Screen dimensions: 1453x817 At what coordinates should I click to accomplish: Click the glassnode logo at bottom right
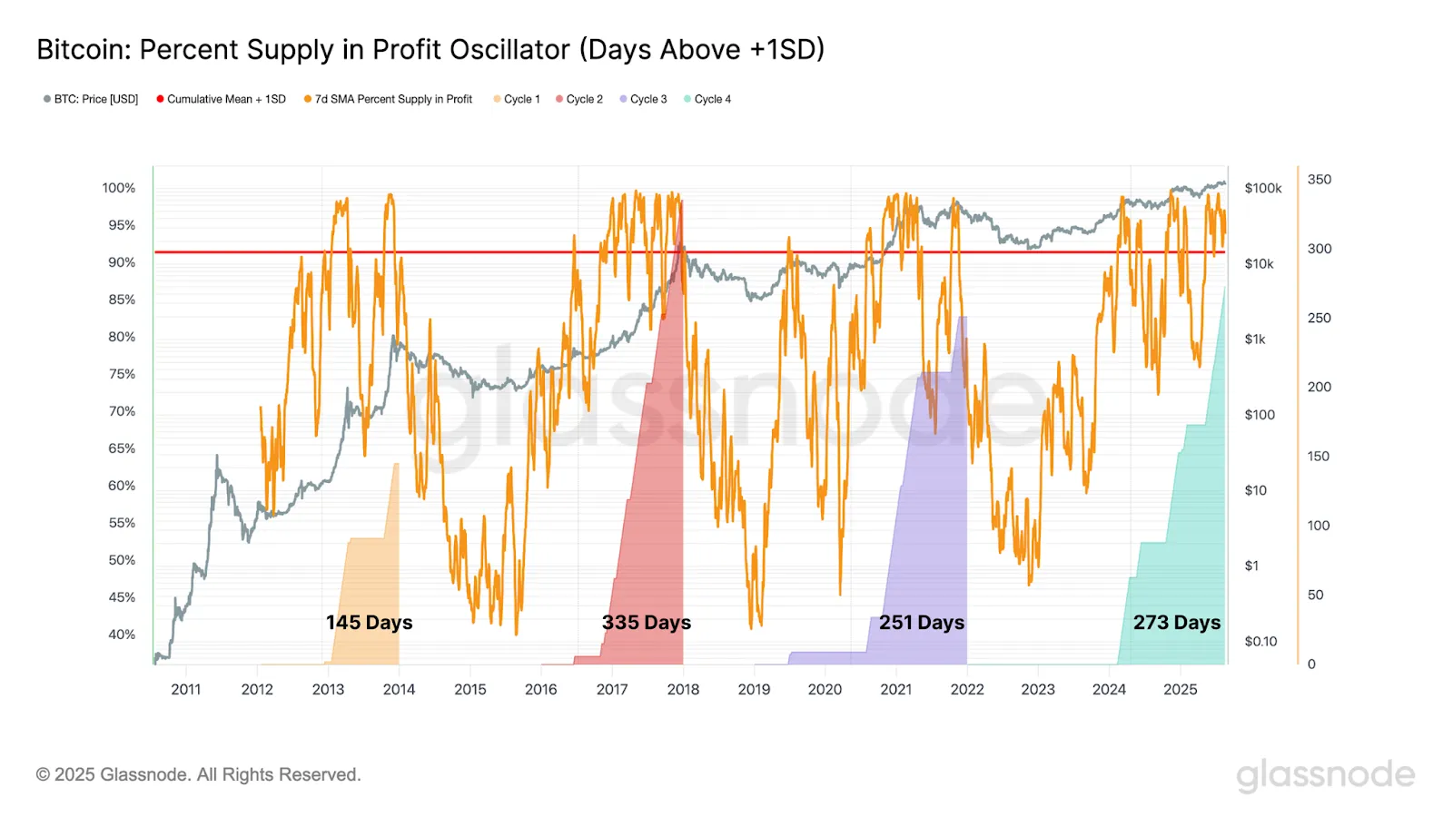(x=1326, y=775)
